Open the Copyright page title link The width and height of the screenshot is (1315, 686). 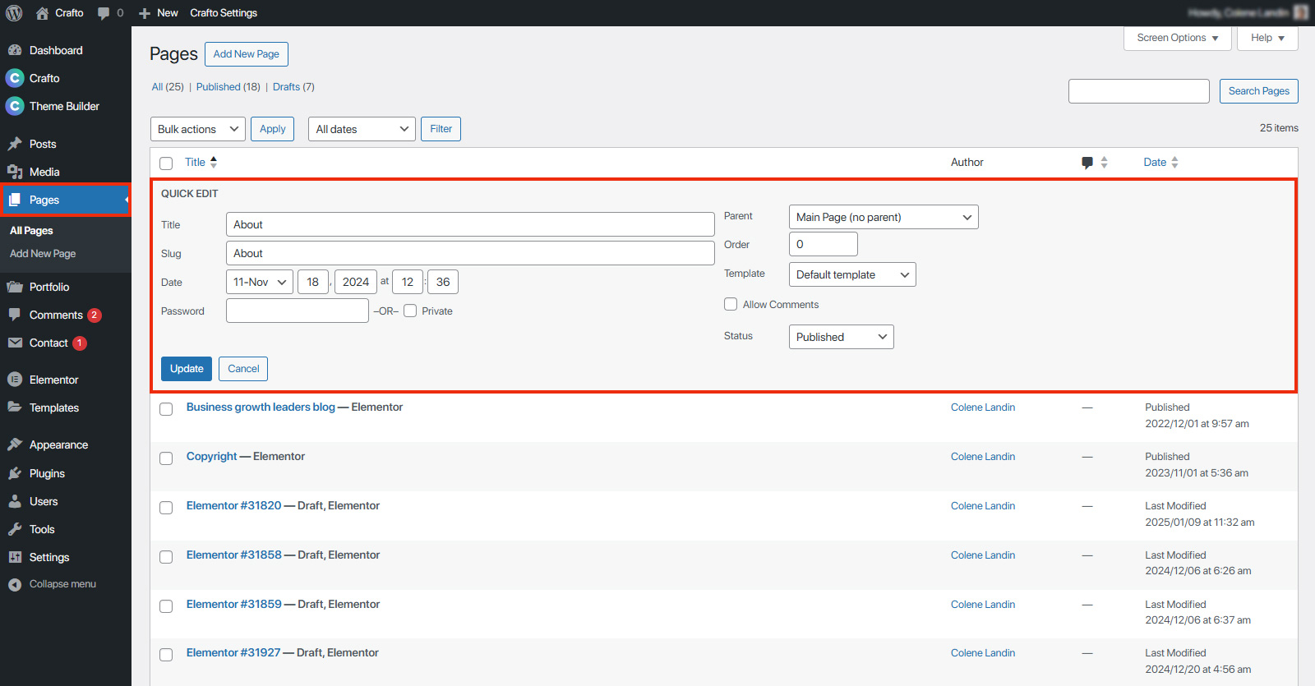pyautogui.click(x=211, y=456)
